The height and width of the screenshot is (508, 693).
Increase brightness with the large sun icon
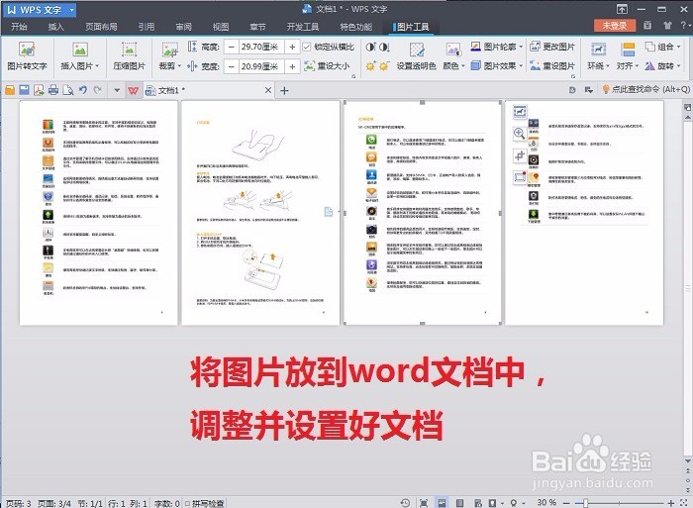pyautogui.click(x=370, y=66)
